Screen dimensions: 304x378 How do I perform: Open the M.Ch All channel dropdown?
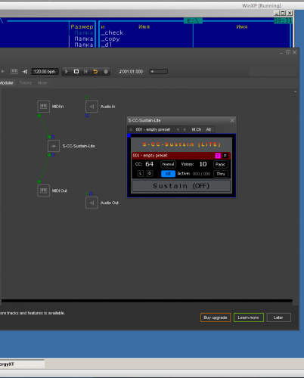(x=201, y=129)
